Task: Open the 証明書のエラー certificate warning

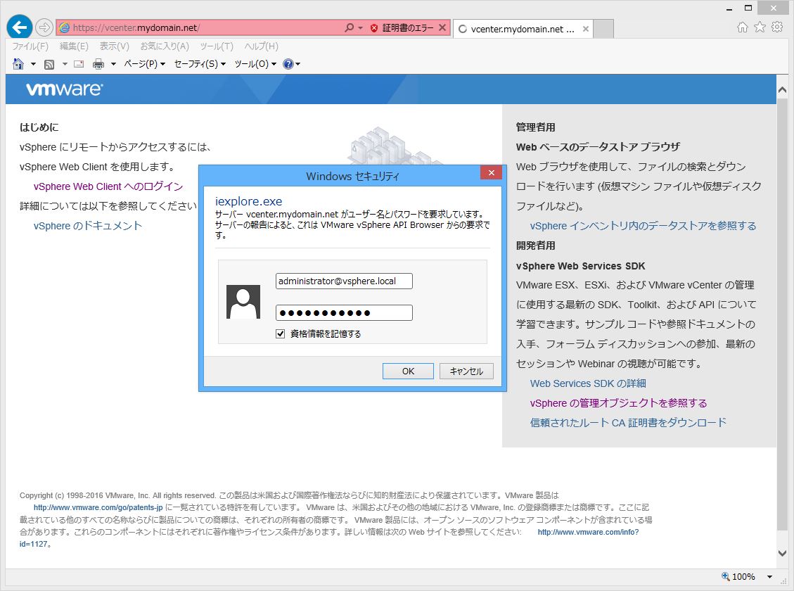Action: tap(408, 28)
